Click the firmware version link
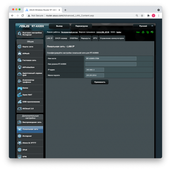Viewport: 171px width, 170px height. [x=103, y=32]
